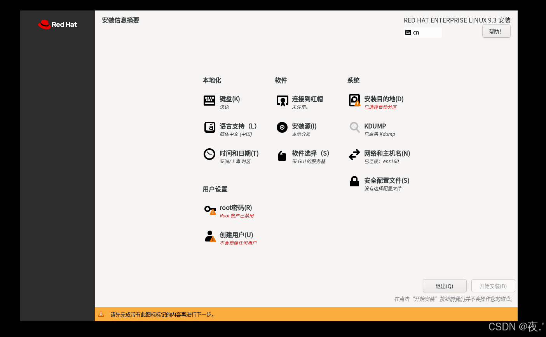Screen dimensions: 546x337
Task: Click 没有选择配置文件 text
Action: (x=383, y=189)
